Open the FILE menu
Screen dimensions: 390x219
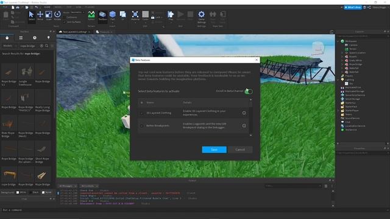(x=5, y=7)
